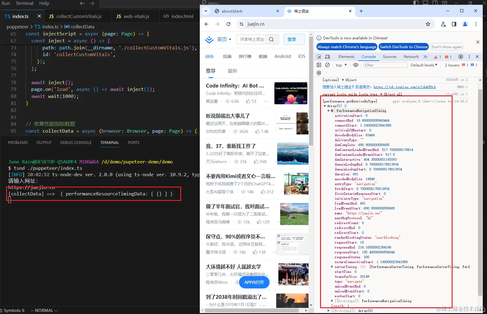Image resolution: width=487 pixels, height=314 pixels.
Task: Click Always match Chrome's language button
Action: tap(347, 47)
